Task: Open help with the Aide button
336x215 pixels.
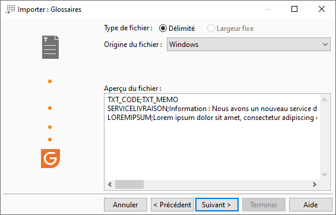Action: pos(310,205)
